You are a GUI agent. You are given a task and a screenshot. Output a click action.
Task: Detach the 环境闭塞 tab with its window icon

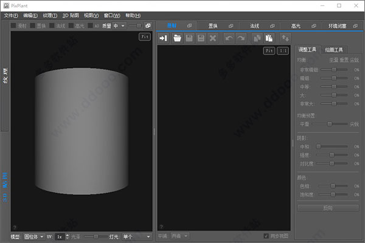click(355, 26)
